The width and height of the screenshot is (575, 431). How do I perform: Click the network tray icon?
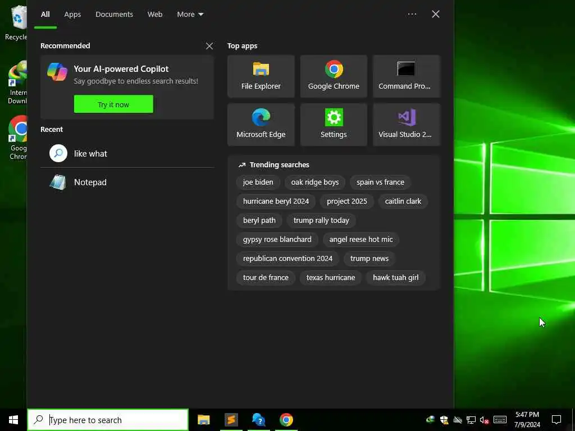point(471,420)
